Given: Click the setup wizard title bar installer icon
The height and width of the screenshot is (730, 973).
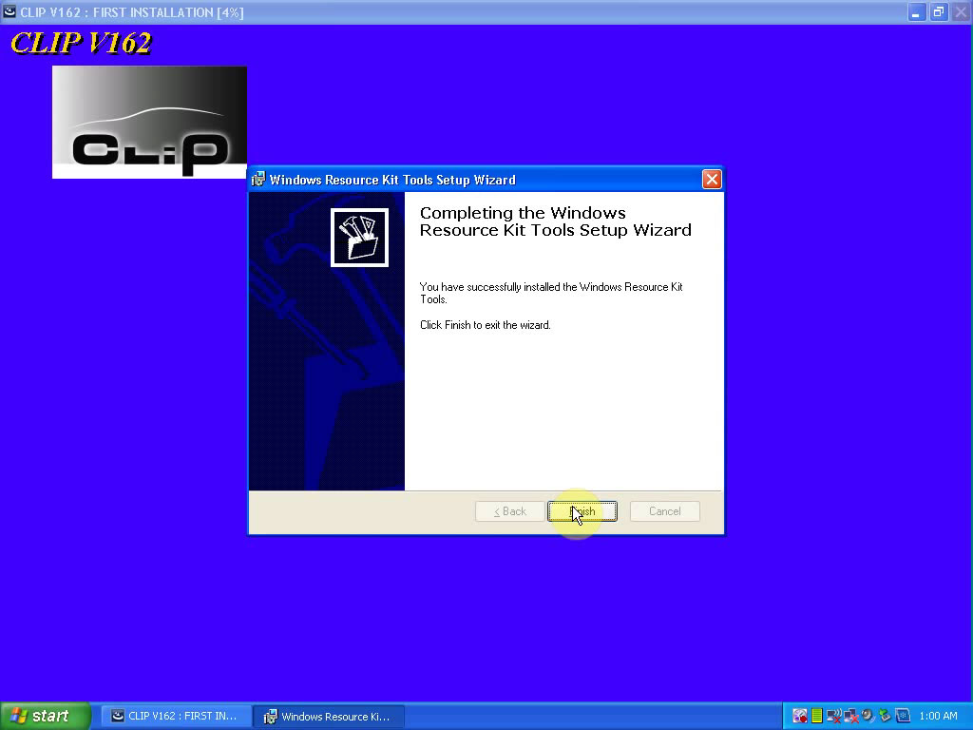Looking at the screenshot, I should (258, 180).
